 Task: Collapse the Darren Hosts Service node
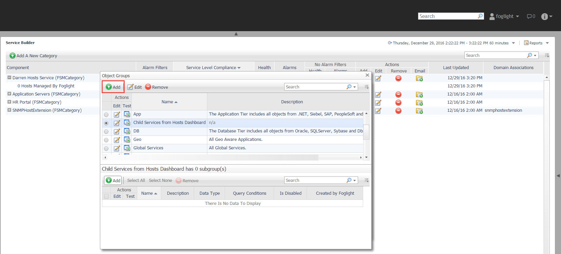point(9,78)
